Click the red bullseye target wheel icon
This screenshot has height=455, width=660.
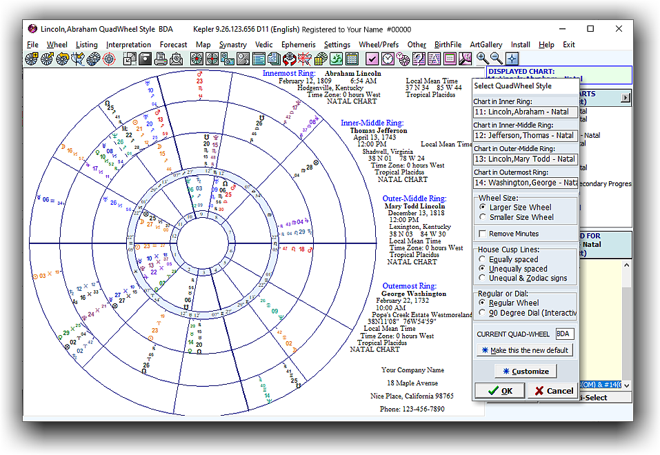pos(109,59)
